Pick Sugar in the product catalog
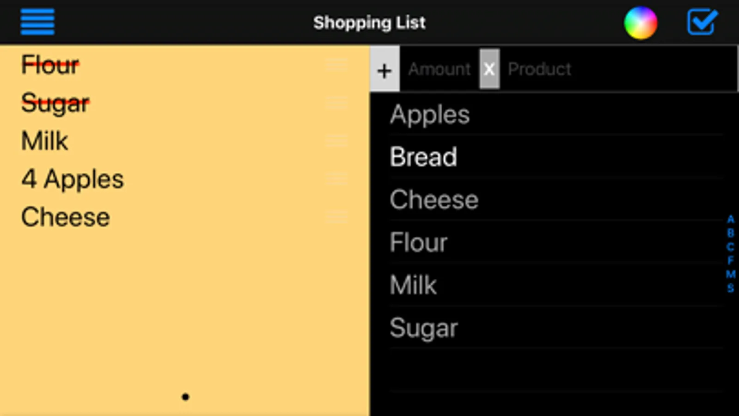The width and height of the screenshot is (739, 416). [x=423, y=328]
